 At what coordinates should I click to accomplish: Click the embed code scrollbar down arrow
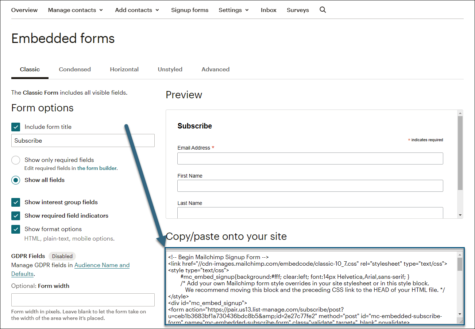[x=460, y=314]
